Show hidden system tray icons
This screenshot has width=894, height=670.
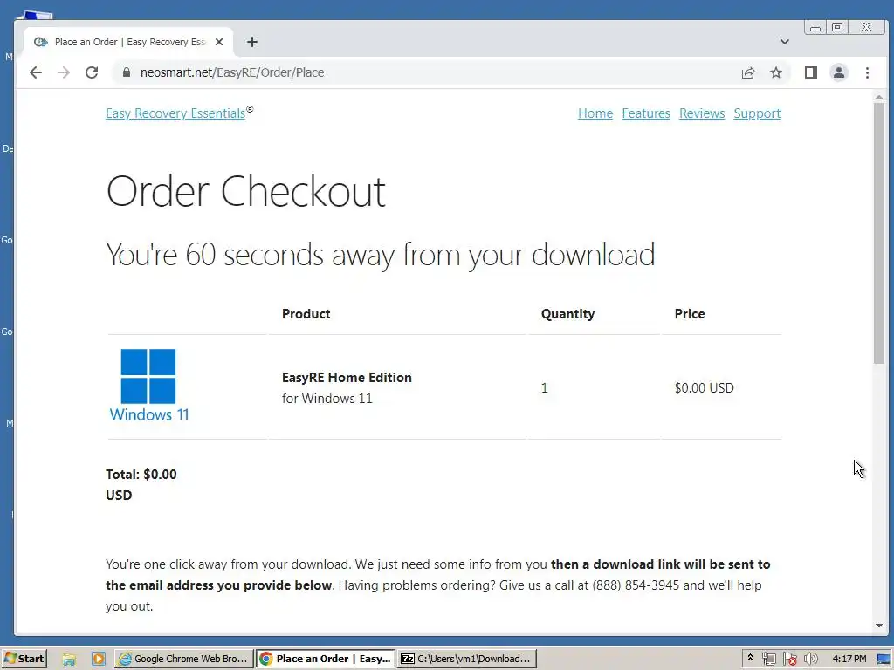coord(750,658)
